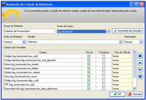Screen dimensions: 146x100
Task: Click Somar cell in the Nome row
Action: [122, 64]
